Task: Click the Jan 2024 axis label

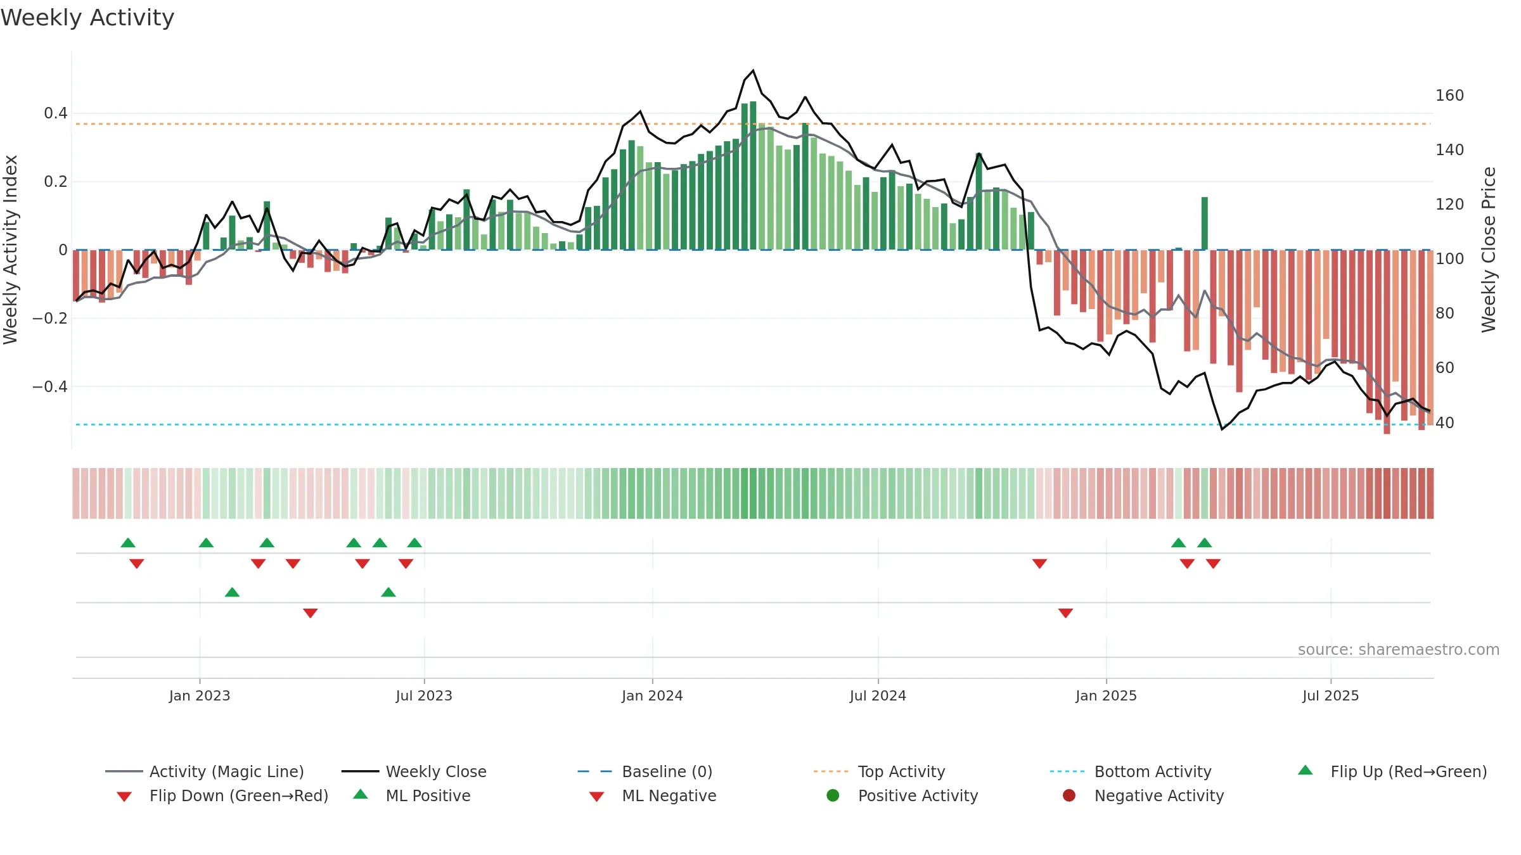Action: 652,695
